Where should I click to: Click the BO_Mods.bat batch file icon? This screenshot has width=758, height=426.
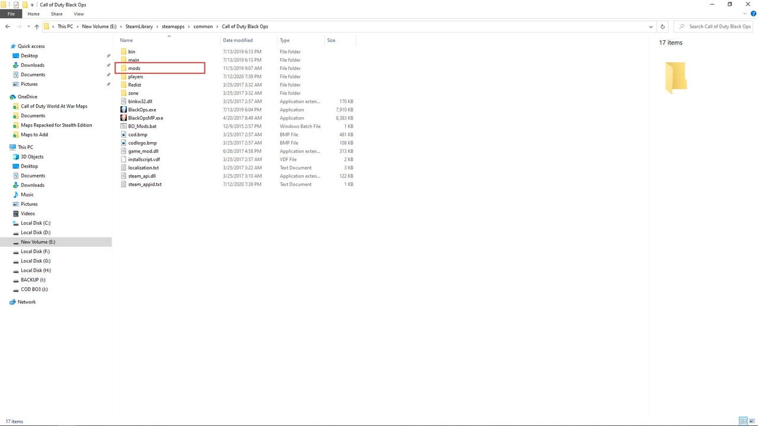[123, 126]
